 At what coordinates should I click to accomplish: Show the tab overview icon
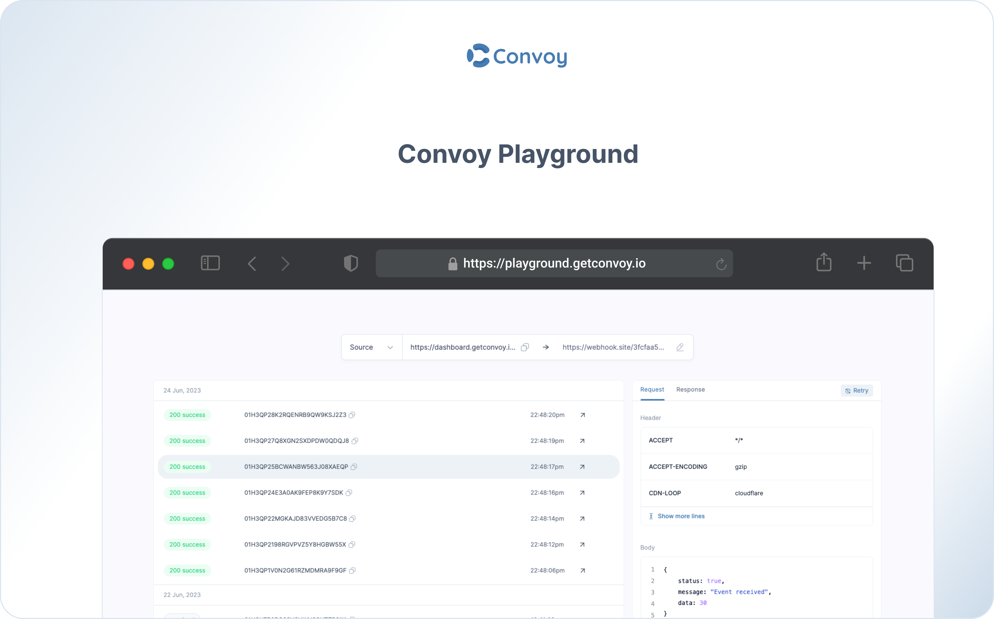point(904,263)
